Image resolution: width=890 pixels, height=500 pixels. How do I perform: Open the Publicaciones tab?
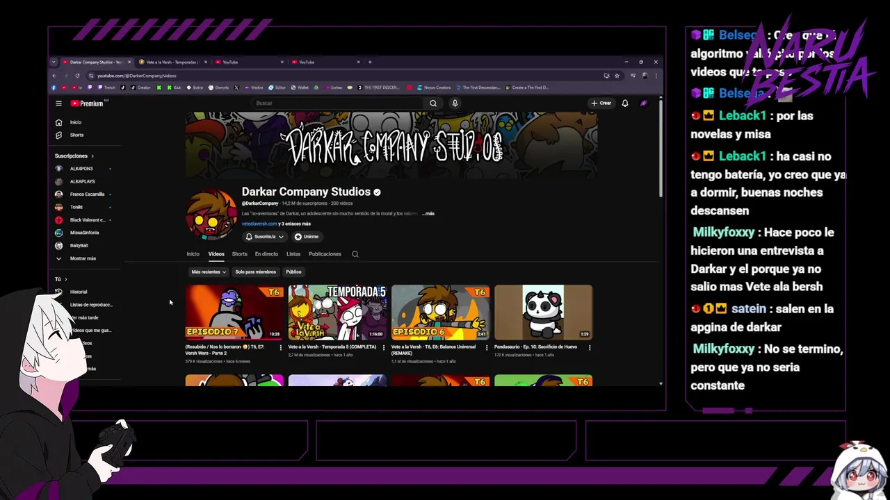325,254
